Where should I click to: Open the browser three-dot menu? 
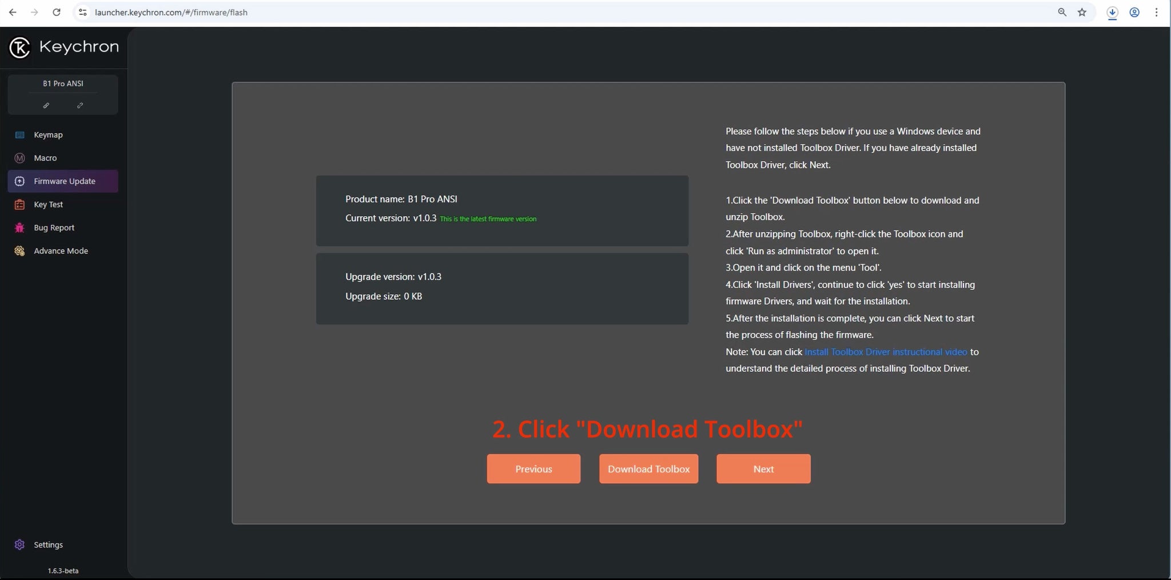click(x=1156, y=12)
